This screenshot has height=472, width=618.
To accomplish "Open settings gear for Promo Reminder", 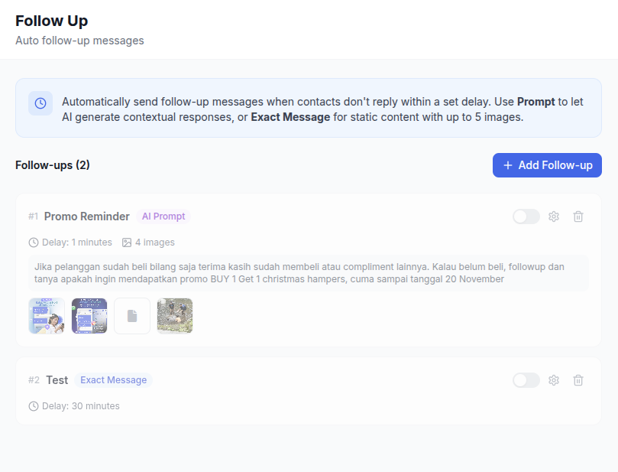I will 554,216.
